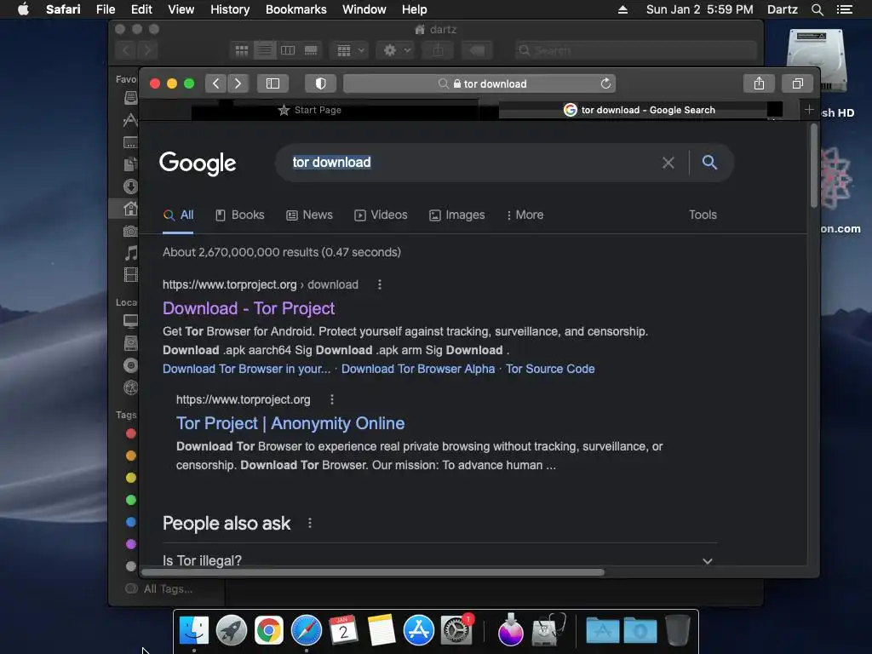This screenshot has width=872, height=654.
Task: Open the Apple menu
Action: click(x=23, y=9)
